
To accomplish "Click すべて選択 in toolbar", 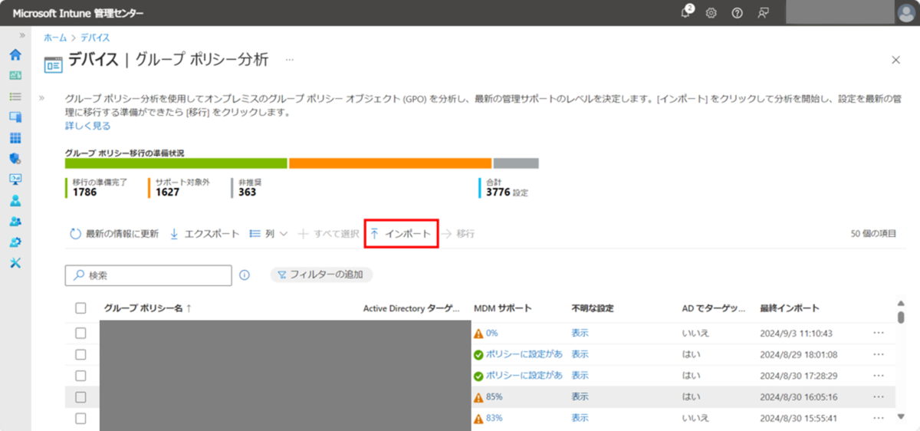I will coord(329,234).
